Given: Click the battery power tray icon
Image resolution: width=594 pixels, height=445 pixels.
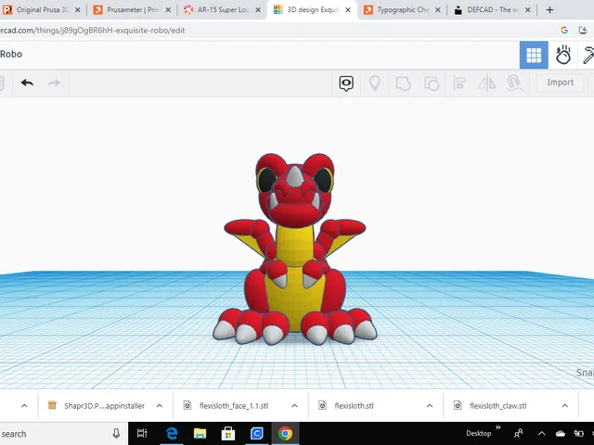Looking at the screenshot, I should pyautogui.click(x=579, y=434).
